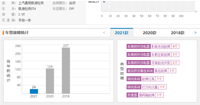Open 悬挂故障 fault tag

pos(161,71)
